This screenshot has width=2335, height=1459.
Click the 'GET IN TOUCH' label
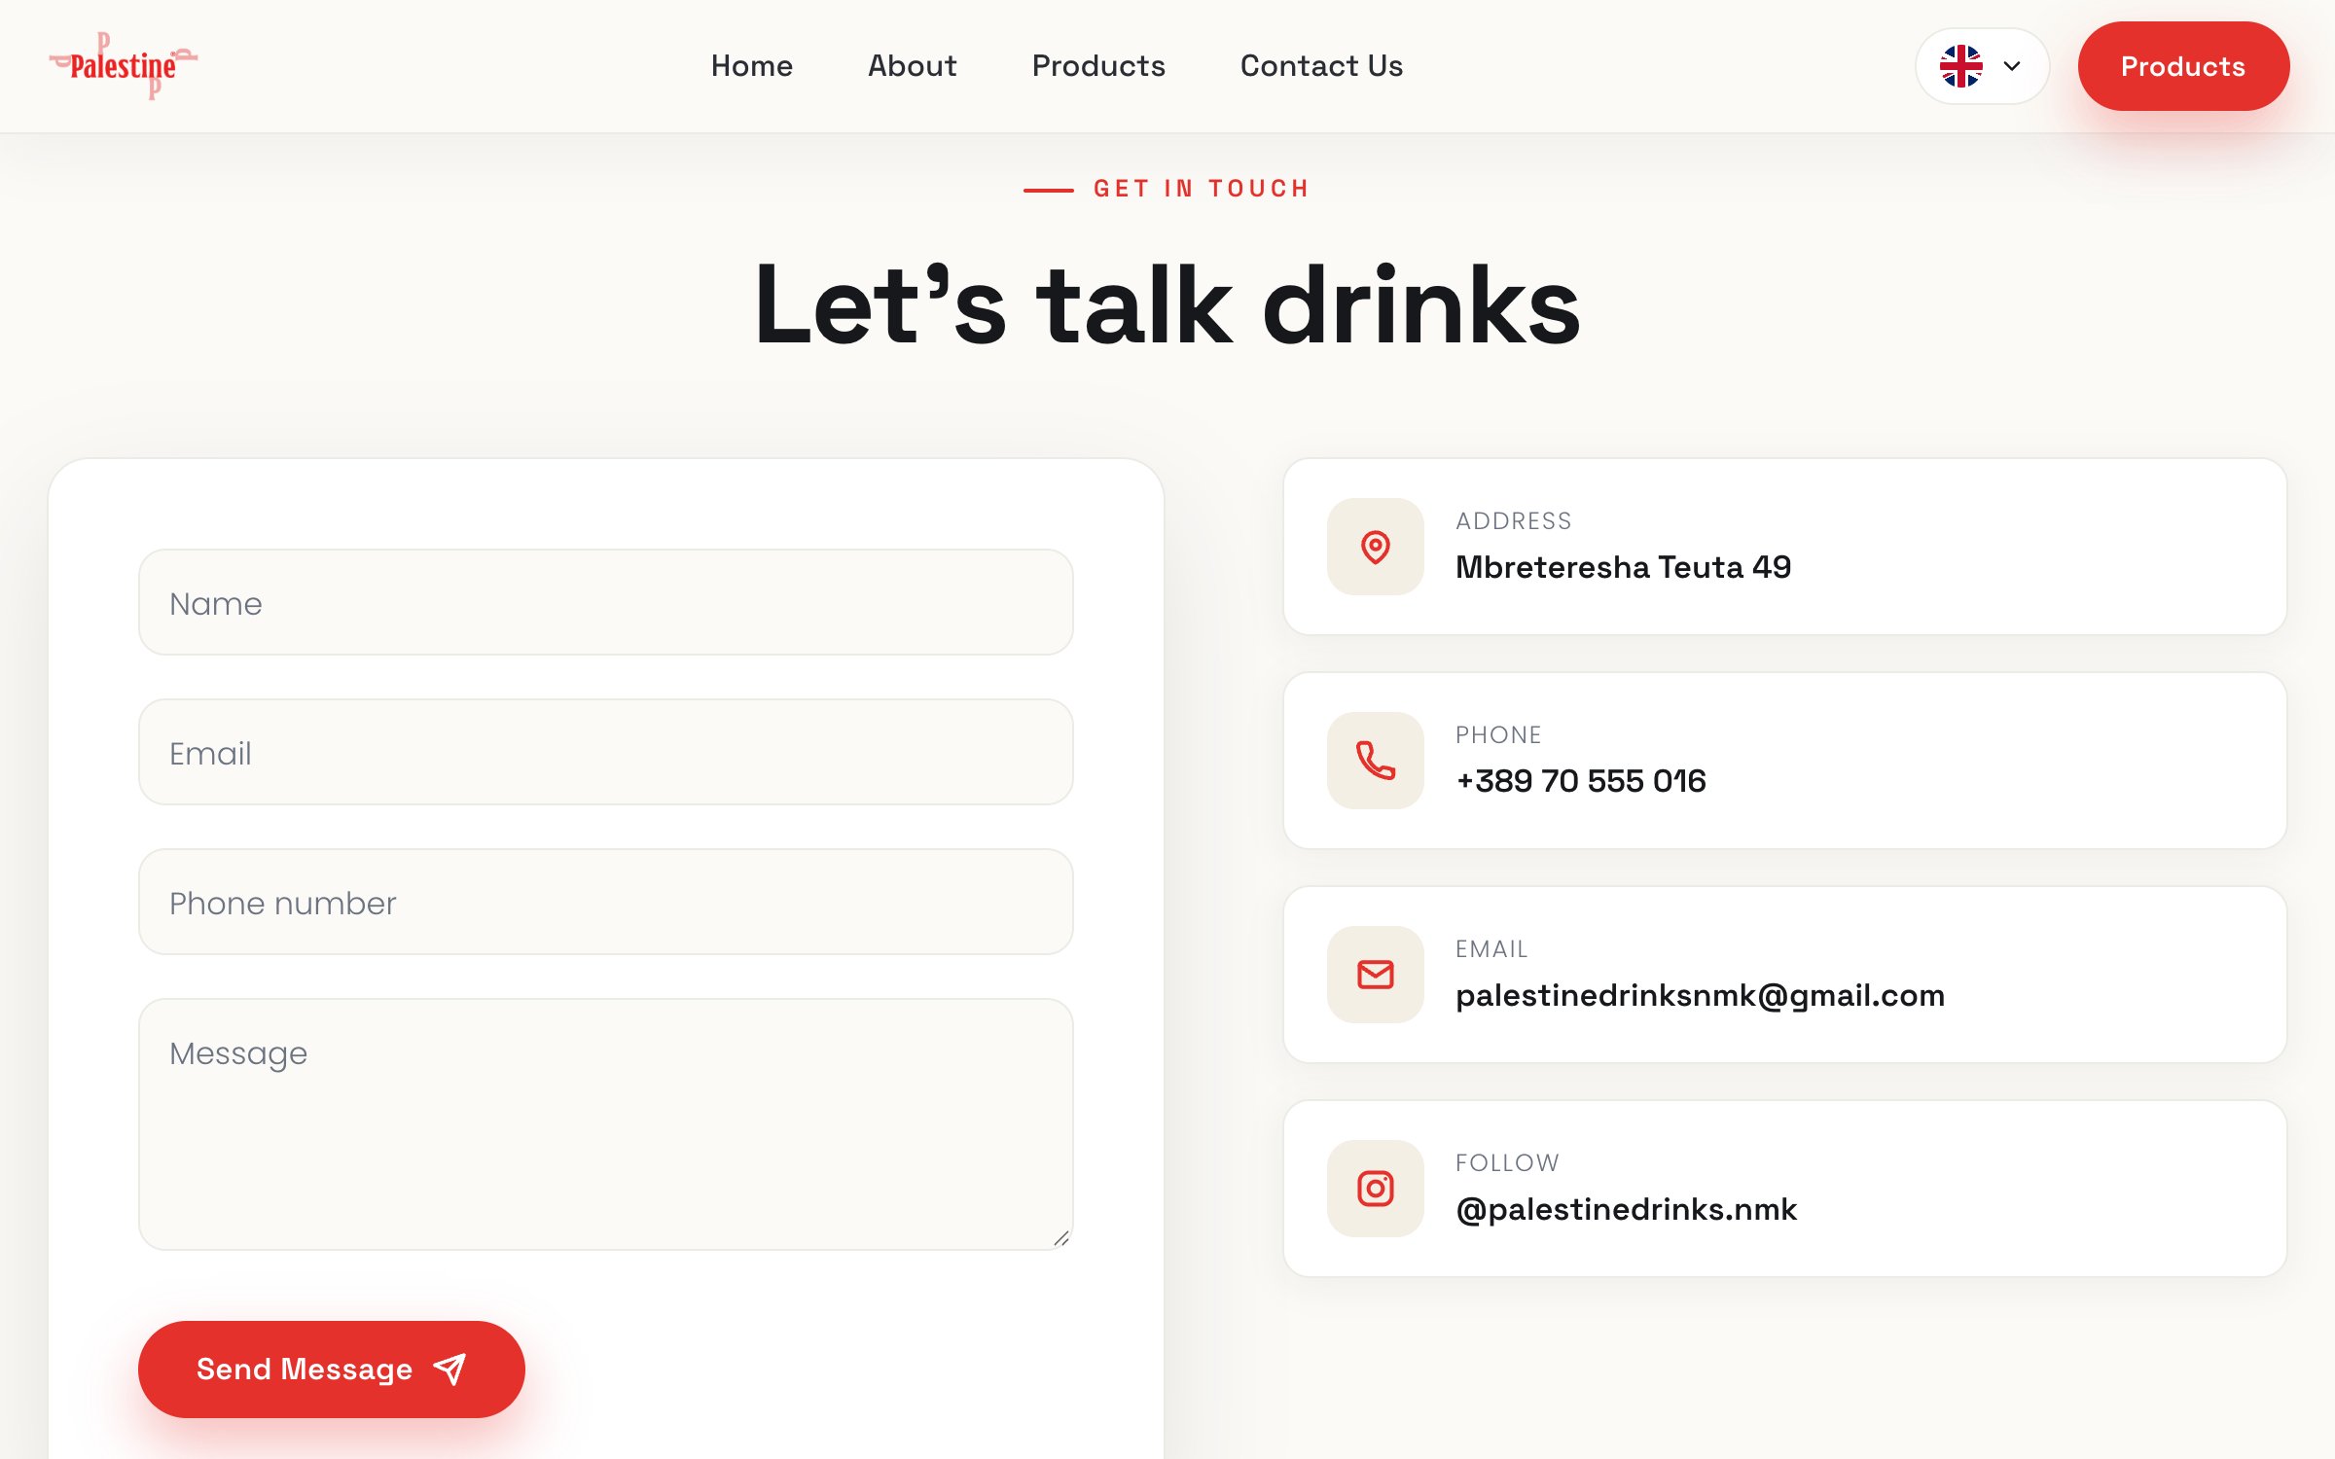tap(1202, 189)
